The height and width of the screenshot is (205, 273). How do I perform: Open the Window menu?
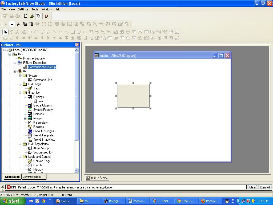click(x=46, y=9)
